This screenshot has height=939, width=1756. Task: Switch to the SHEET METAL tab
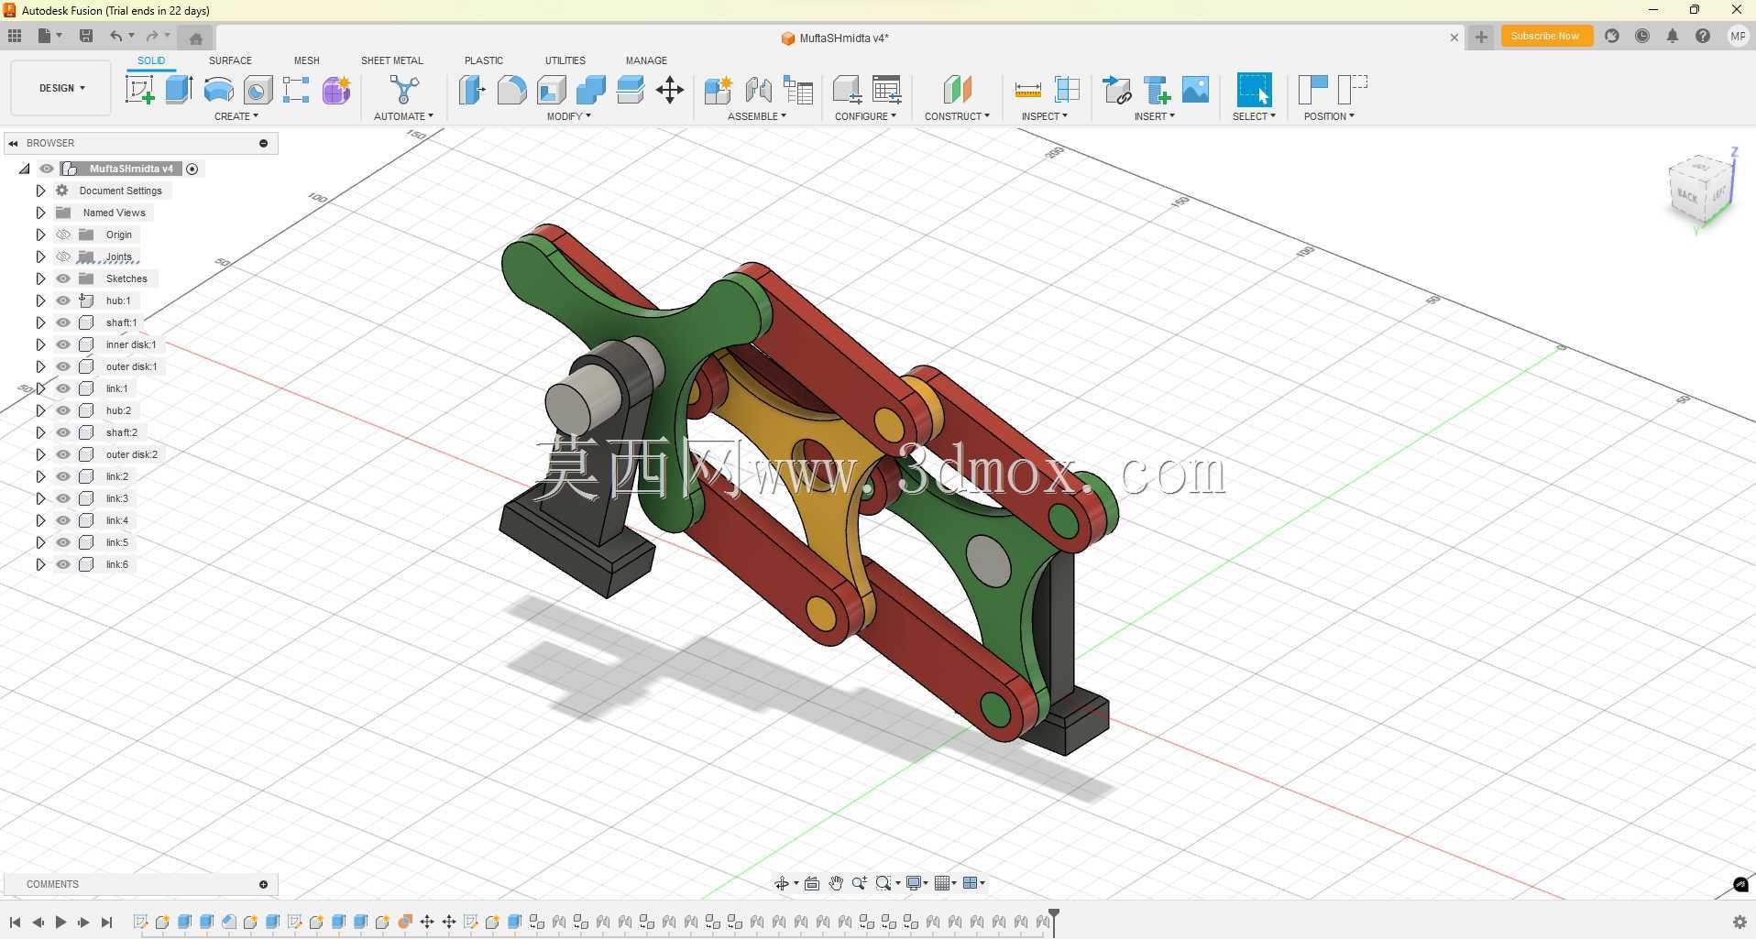pos(392,60)
